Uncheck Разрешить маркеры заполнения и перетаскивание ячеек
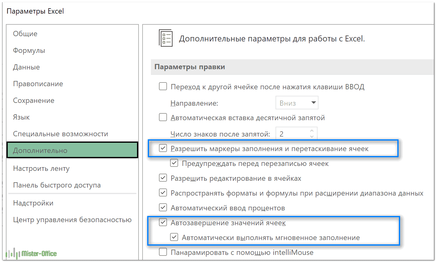This screenshot has height=262, width=436. click(x=163, y=148)
